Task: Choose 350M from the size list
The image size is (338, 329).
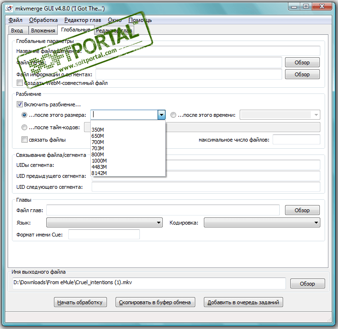Action: click(128, 130)
